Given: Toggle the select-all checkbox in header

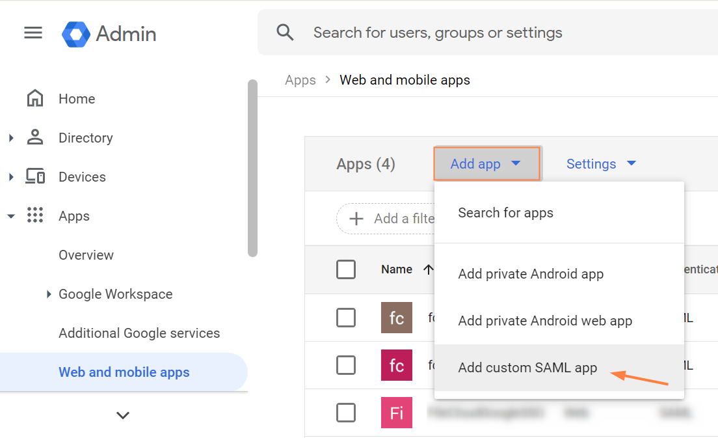Looking at the screenshot, I should [x=346, y=269].
